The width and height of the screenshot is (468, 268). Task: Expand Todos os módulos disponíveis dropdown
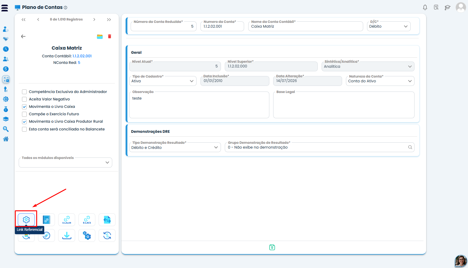tap(65, 163)
